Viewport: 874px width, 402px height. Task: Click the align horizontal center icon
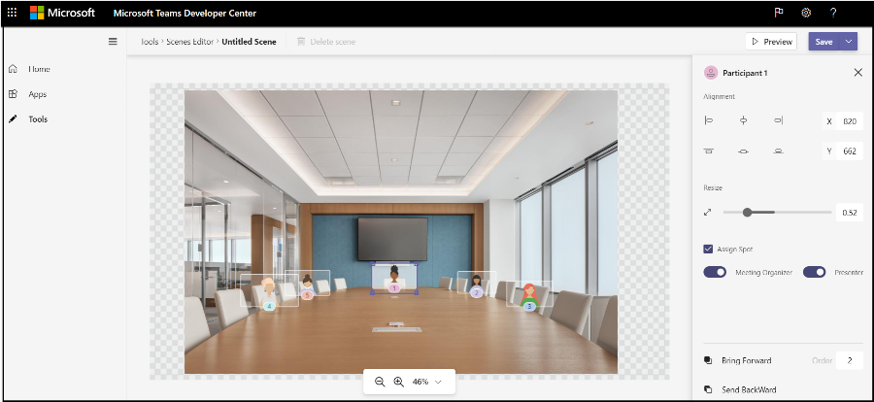tap(743, 120)
